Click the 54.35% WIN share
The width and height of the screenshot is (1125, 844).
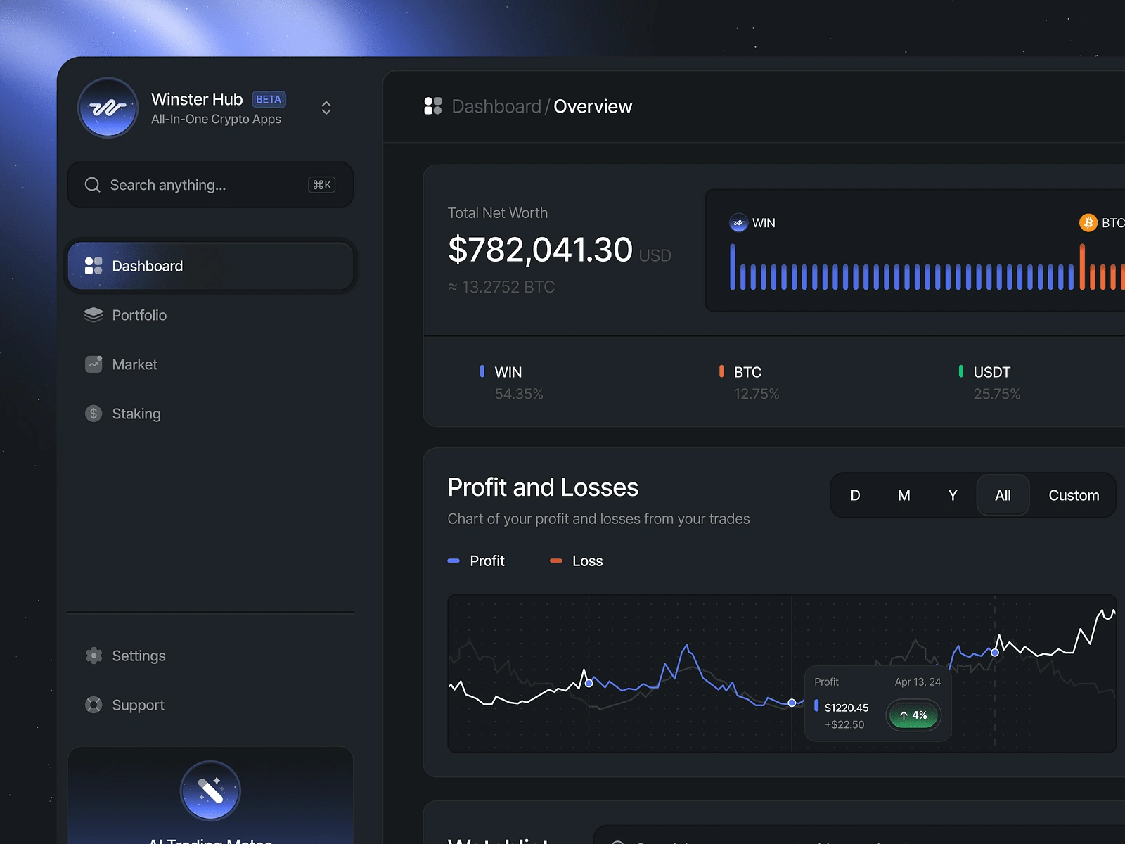[519, 394]
